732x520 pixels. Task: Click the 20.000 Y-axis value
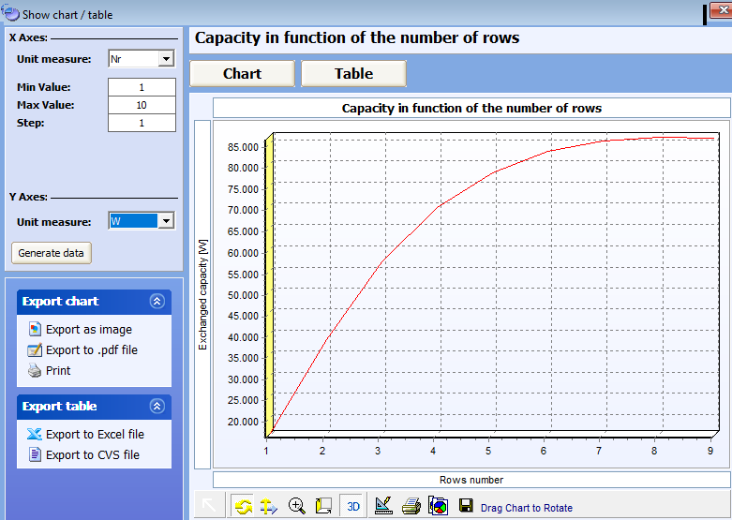[x=243, y=422]
